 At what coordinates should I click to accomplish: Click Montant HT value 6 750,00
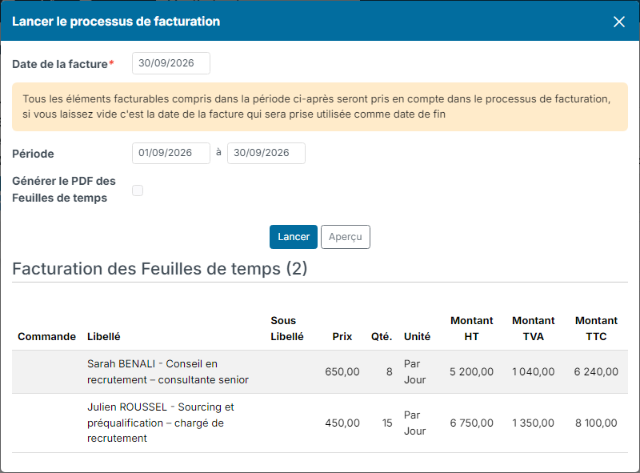(x=471, y=423)
